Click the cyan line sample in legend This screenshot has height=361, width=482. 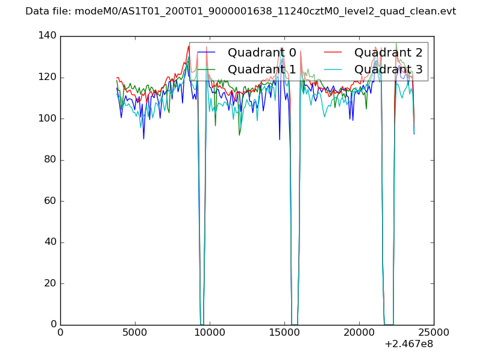coord(333,70)
